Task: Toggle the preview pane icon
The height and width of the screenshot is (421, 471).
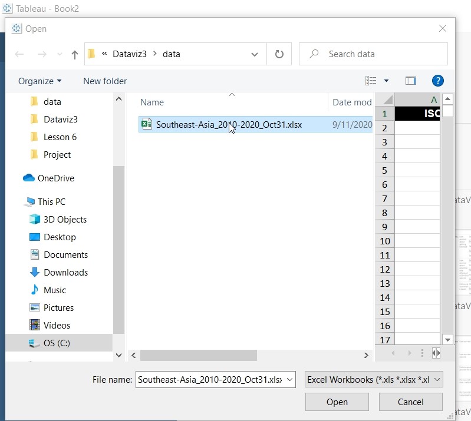Action: point(411,81)
